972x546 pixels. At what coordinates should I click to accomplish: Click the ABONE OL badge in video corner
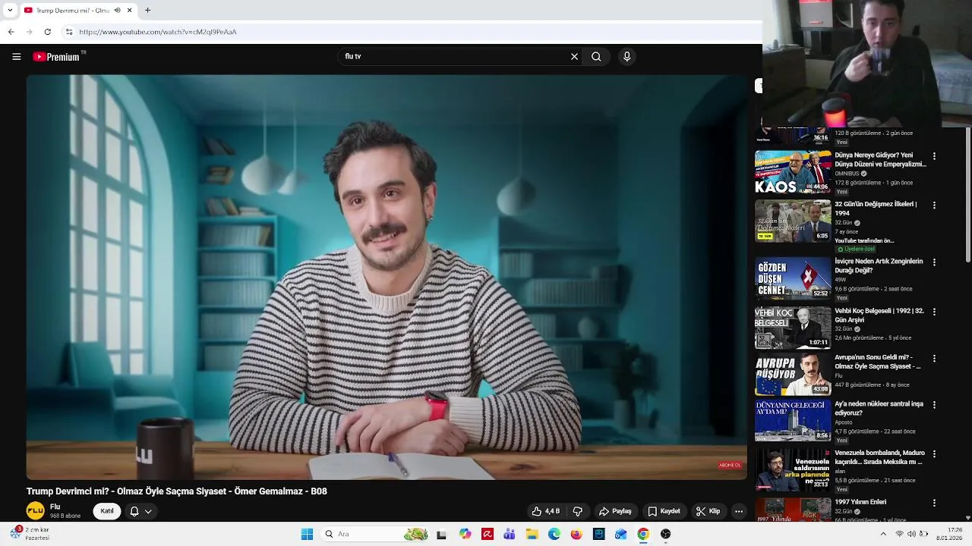pos(730,465)
